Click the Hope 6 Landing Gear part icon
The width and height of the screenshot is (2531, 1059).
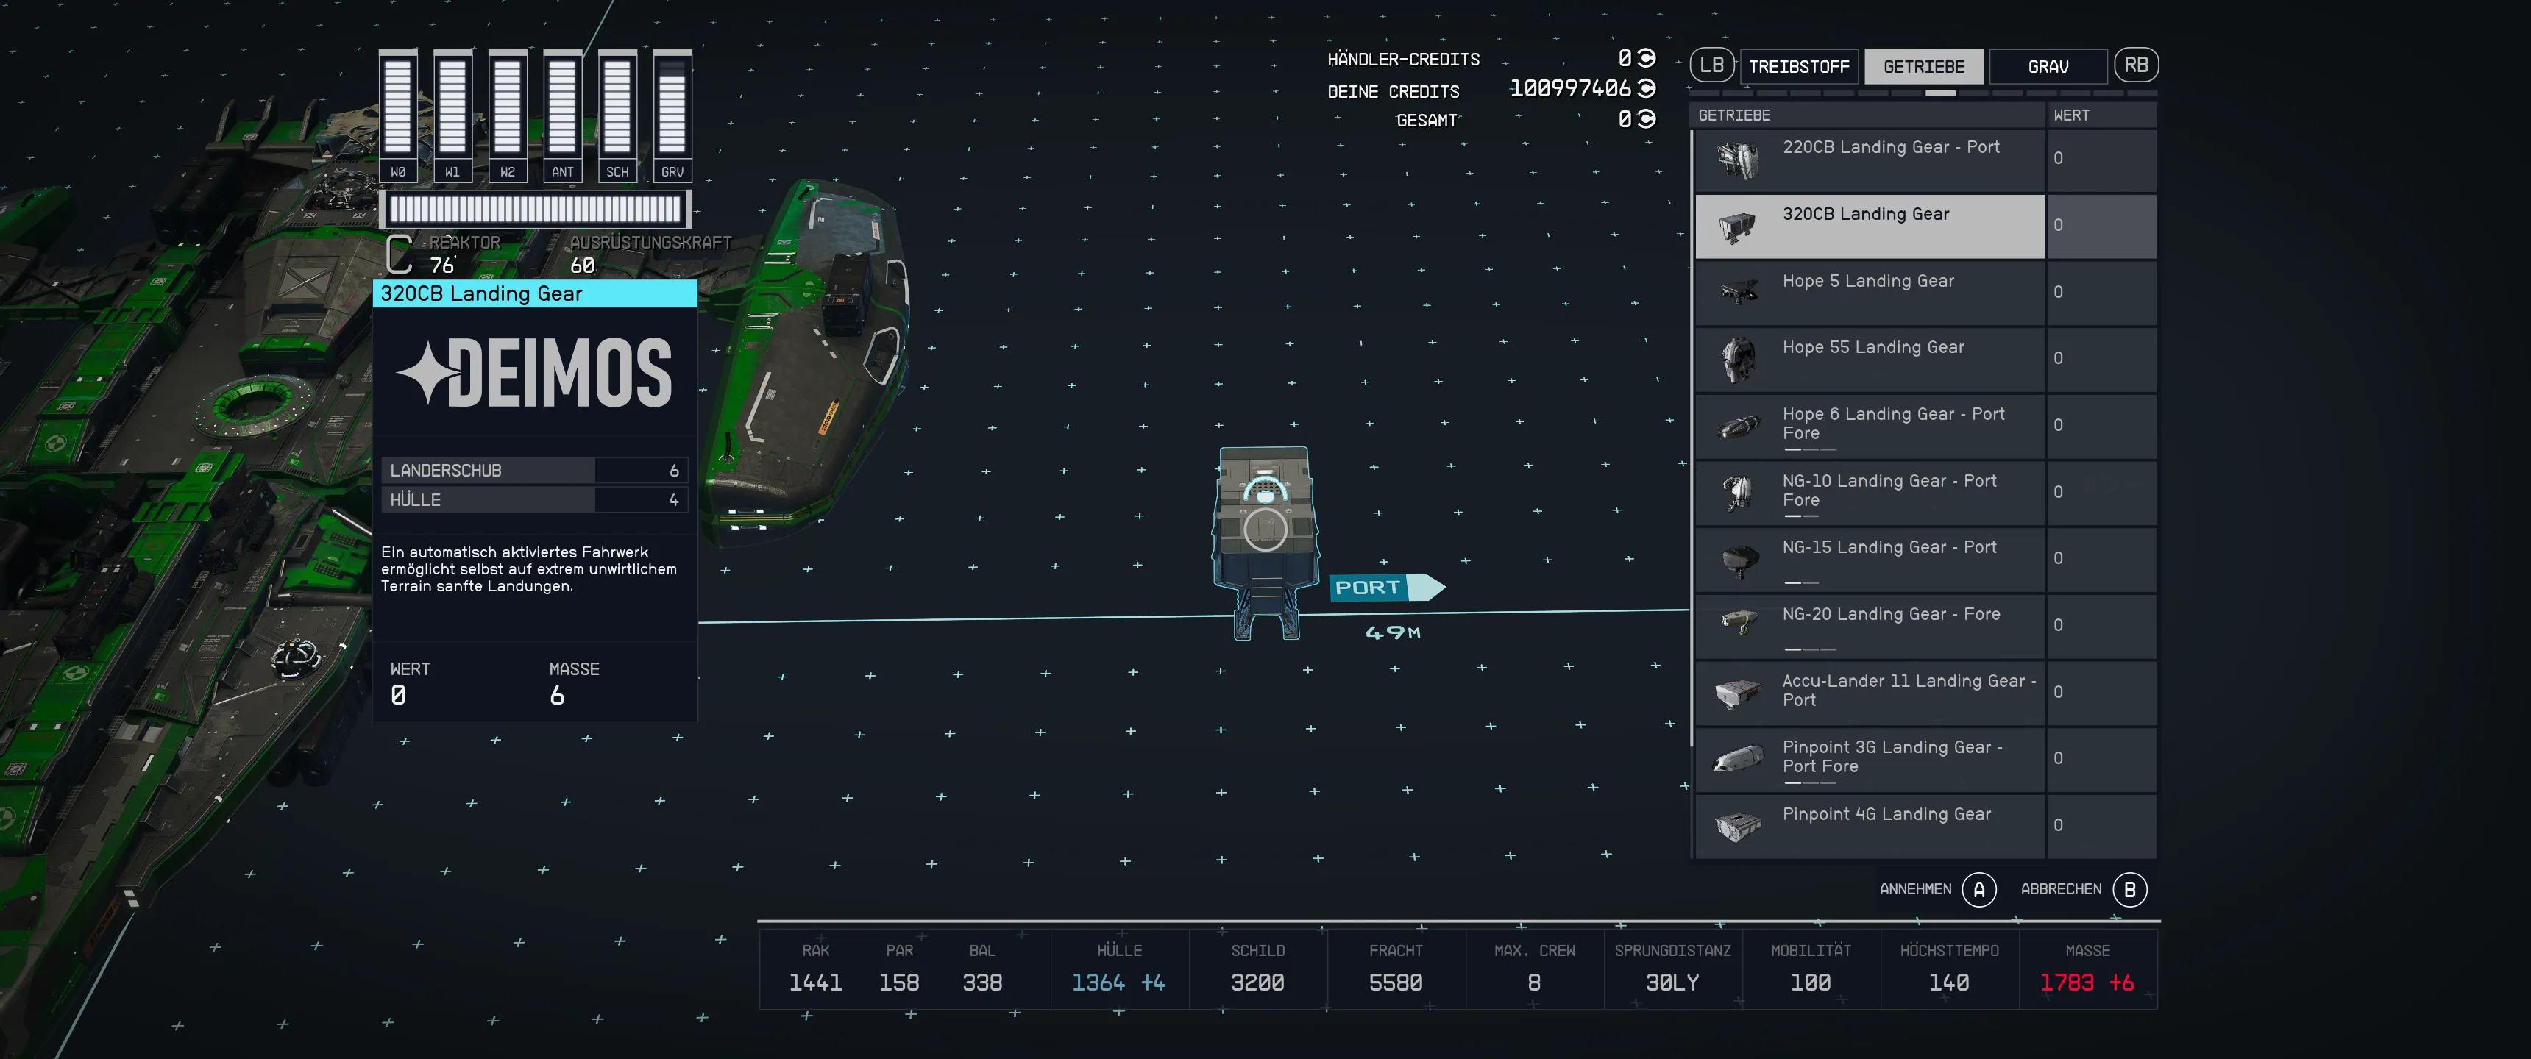[x=1737, y=427]
